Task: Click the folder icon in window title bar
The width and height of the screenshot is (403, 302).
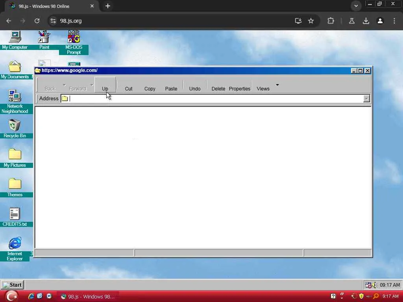Action: (x=38, y=71)
